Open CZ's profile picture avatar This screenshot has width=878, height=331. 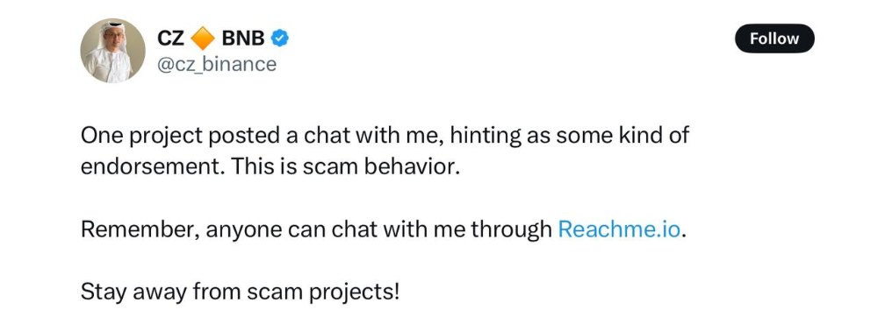[112, 51]
